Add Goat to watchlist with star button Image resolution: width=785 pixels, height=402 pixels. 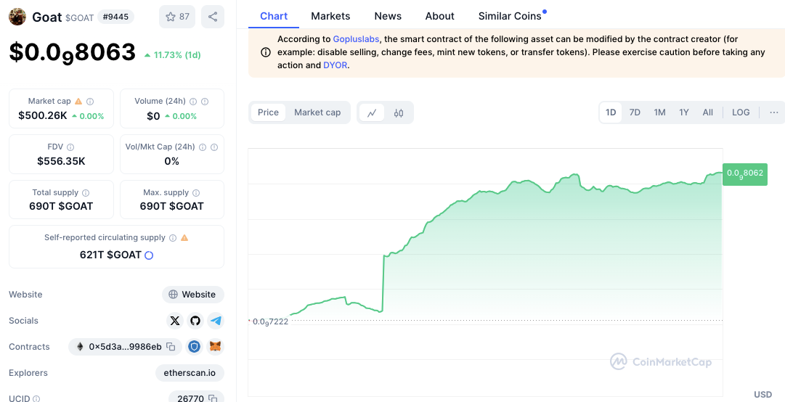[177, 17]
